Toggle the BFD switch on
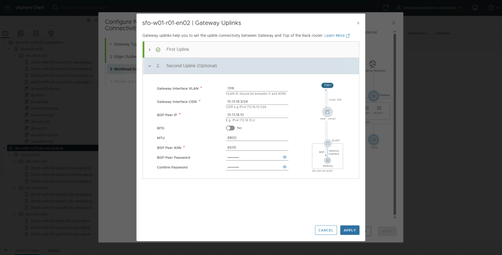 coord(230,128)
